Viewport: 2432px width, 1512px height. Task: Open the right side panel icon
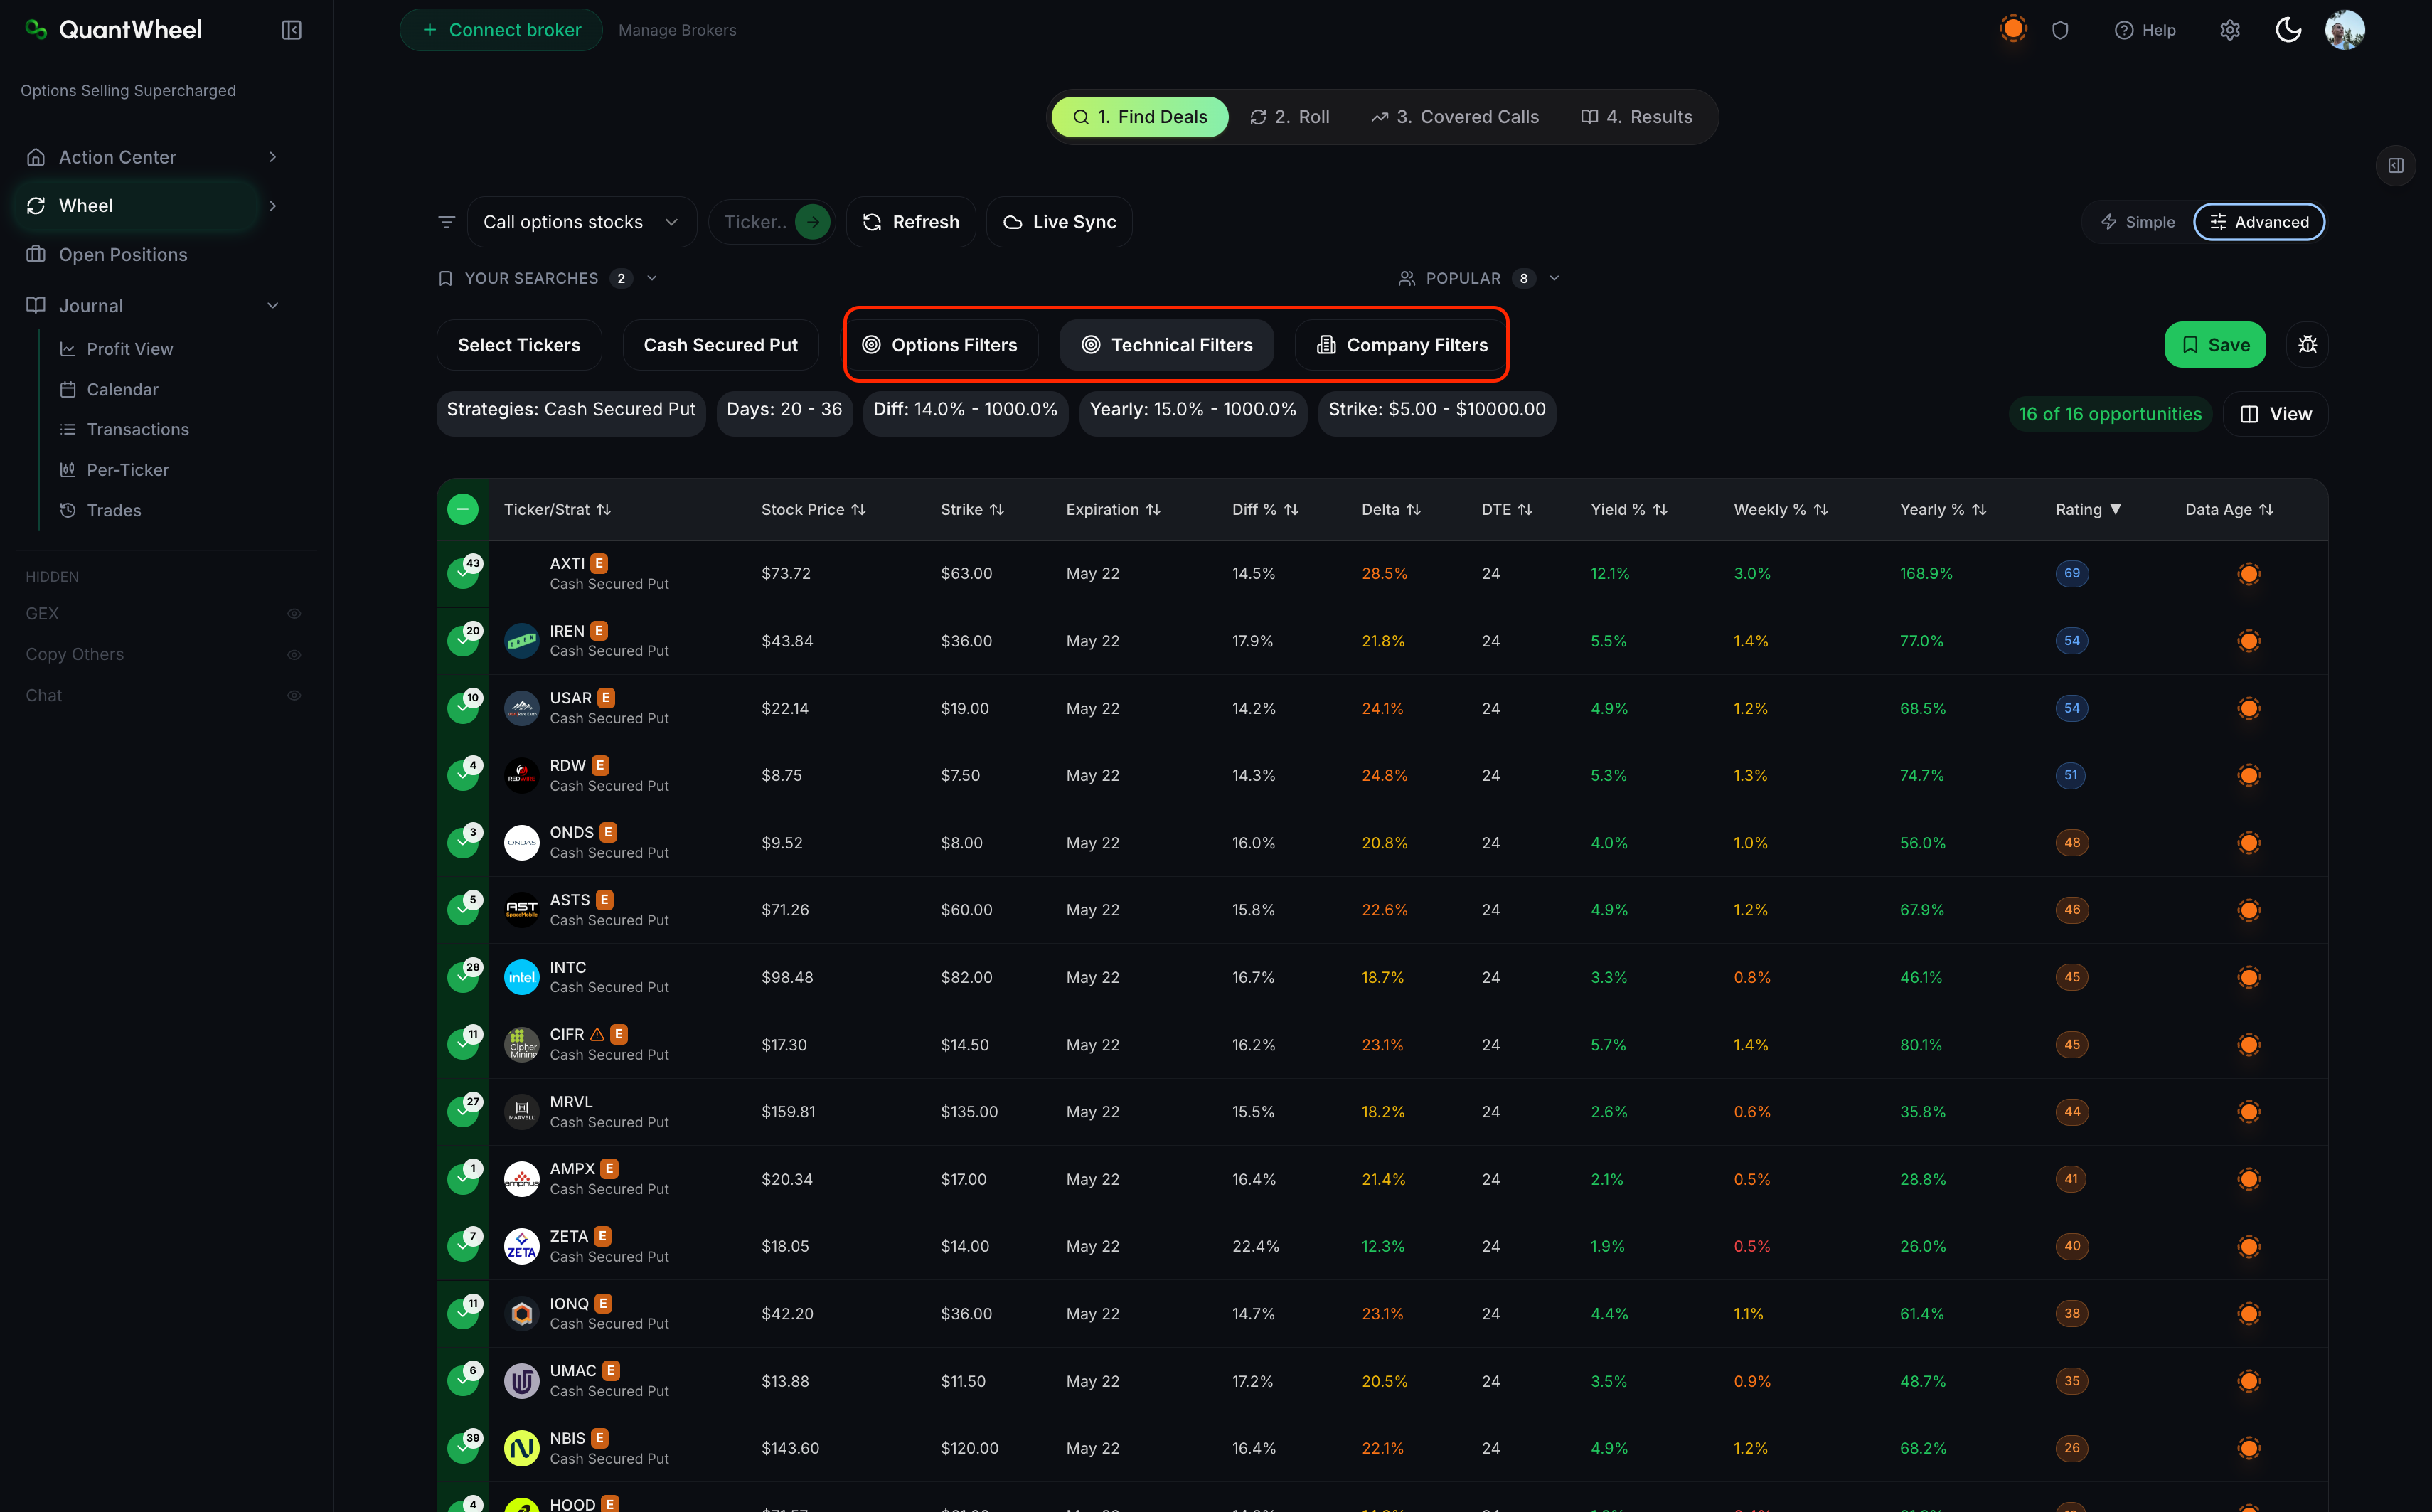[x=2396, y=165]
